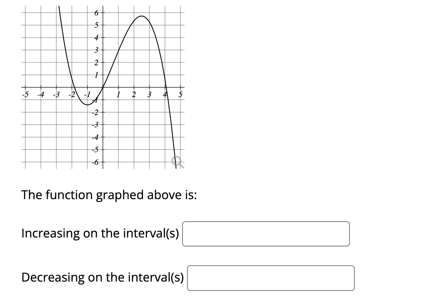Screen dimensions: 423x302
Task: Select the y-axis tick at 3
Action: [x=102, y=50]
